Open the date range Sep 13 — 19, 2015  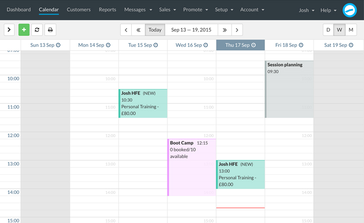[191, 30]
